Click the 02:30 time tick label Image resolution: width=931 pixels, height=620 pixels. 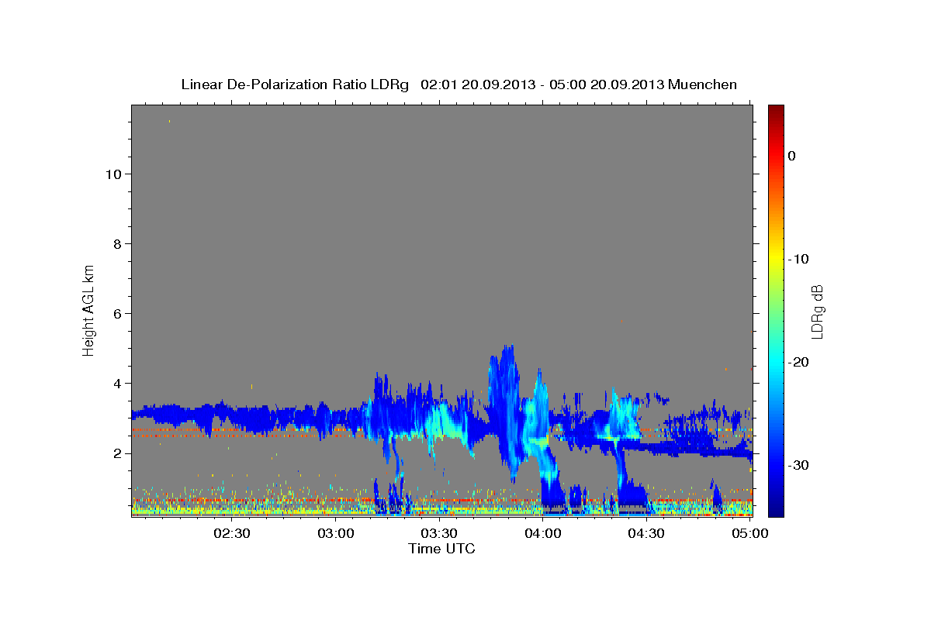[x=232, y=533]
